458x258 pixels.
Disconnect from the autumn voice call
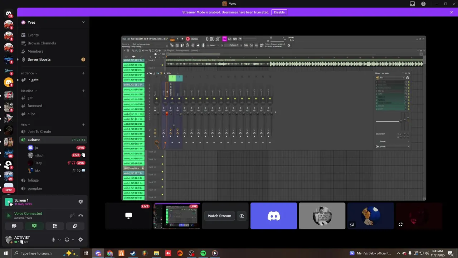[81, 216]
